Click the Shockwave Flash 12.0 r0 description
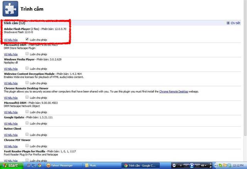 [19, 32]
